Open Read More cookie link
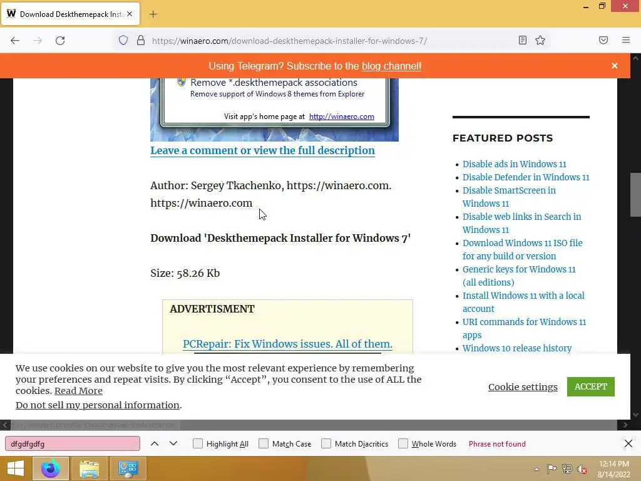Image resolution: width=641 pixels, height=481 pixels. [x=78, y=391]
